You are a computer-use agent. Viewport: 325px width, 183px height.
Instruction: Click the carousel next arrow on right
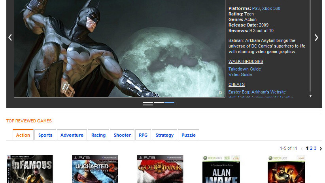point(316,38)
